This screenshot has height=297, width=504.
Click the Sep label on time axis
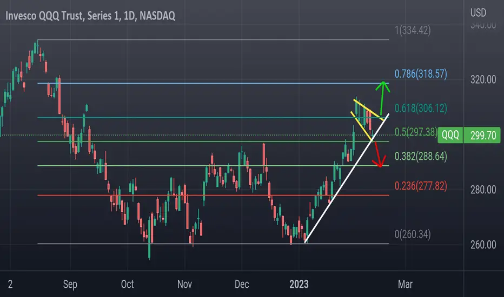click(70, 285)
